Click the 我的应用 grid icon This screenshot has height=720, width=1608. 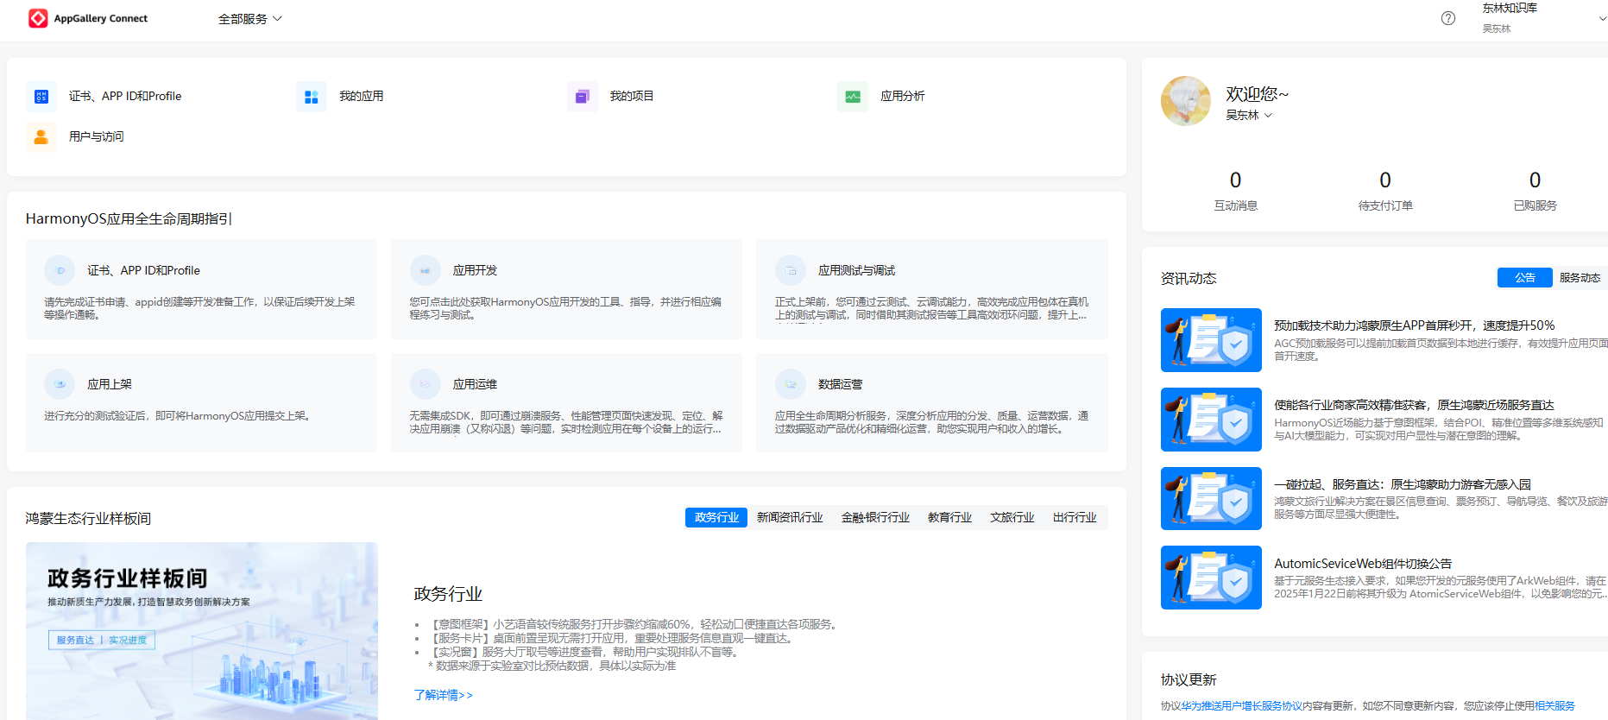coord(312,97)
